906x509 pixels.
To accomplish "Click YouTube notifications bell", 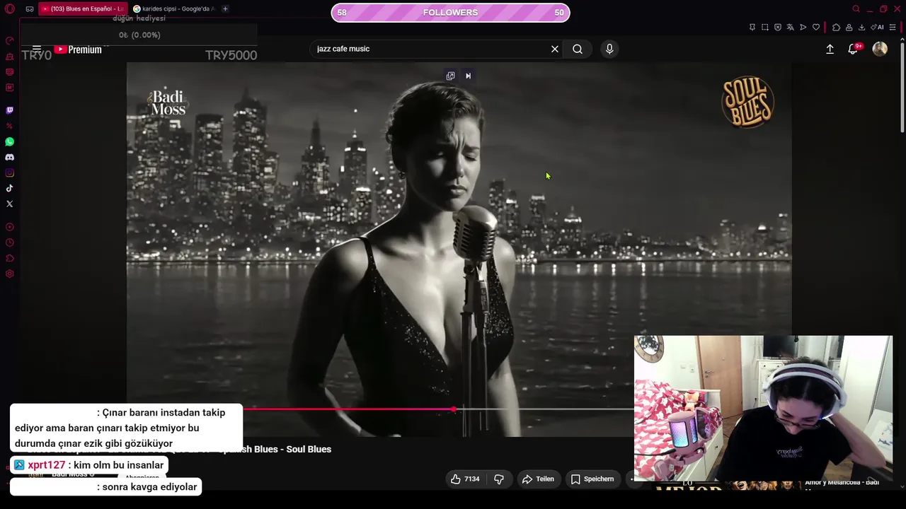I will point(853,49).
